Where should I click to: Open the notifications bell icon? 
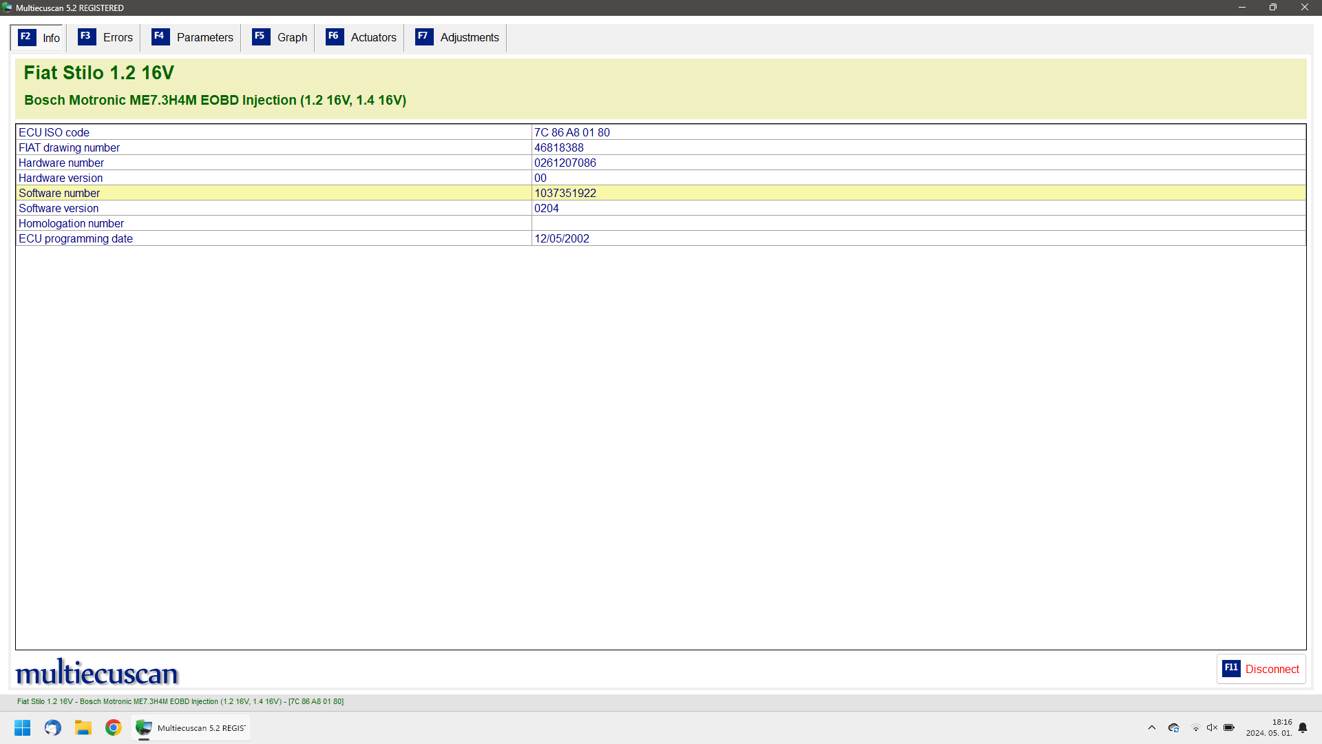coord(1303,727)
